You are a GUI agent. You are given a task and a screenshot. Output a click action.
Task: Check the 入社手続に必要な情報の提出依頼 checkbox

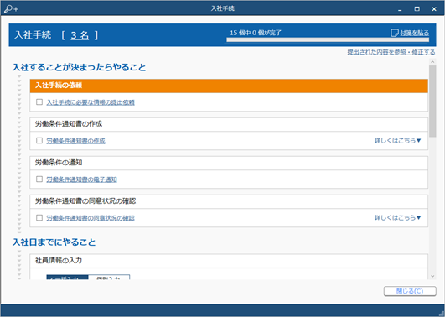click(39, 102)
